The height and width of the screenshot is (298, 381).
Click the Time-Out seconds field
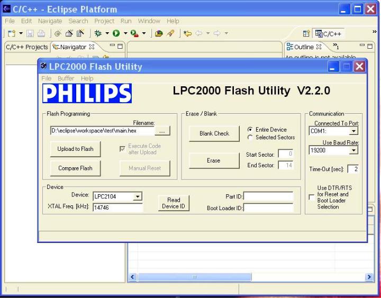tap(353, 169)
